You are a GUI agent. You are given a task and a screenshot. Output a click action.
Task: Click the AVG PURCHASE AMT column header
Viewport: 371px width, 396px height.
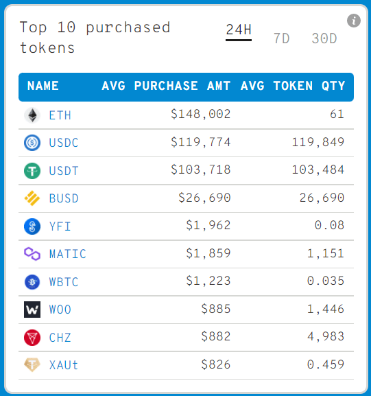(166, 86)
